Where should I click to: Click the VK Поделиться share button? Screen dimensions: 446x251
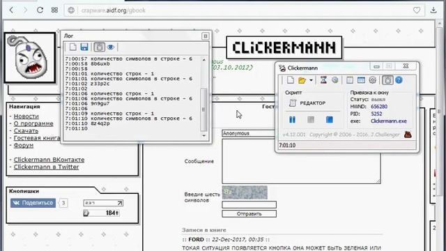coord(33,203)
